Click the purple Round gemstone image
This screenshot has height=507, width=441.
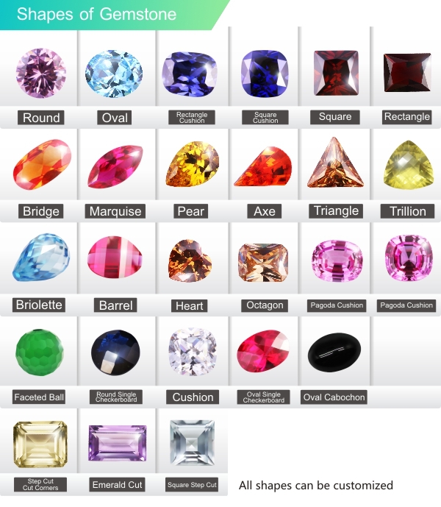[41, 73]
